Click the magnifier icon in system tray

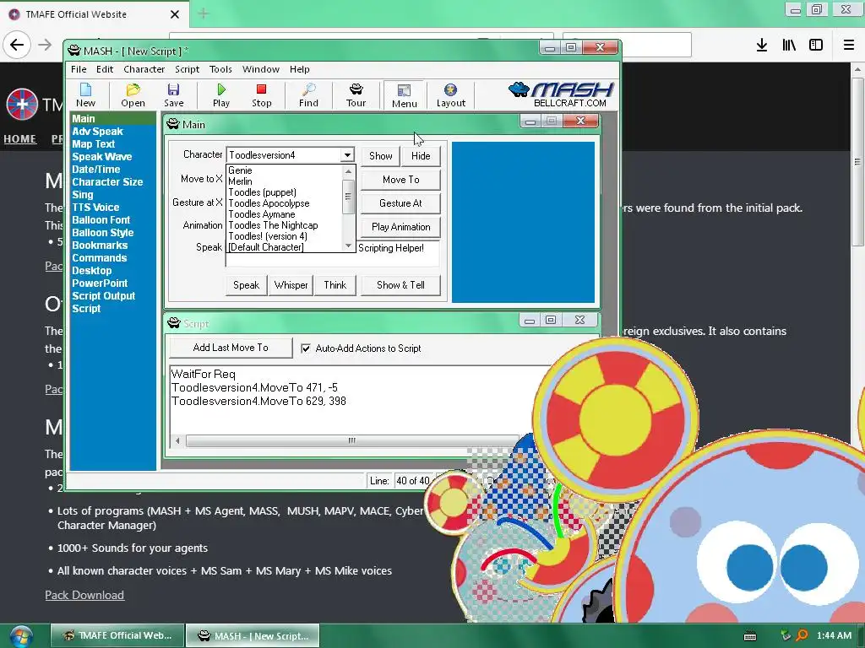802,635
